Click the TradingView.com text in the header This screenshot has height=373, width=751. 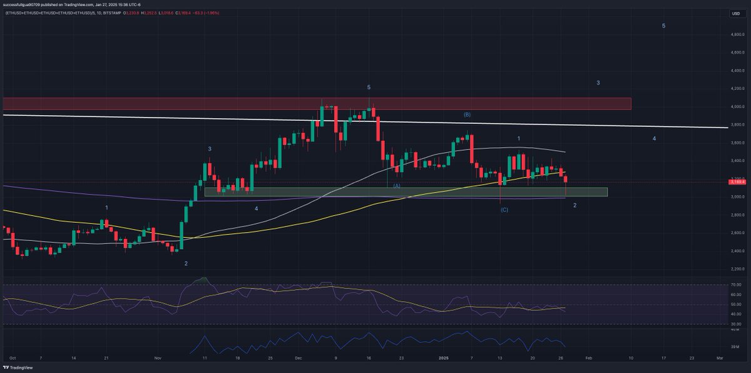coord(79,4)
